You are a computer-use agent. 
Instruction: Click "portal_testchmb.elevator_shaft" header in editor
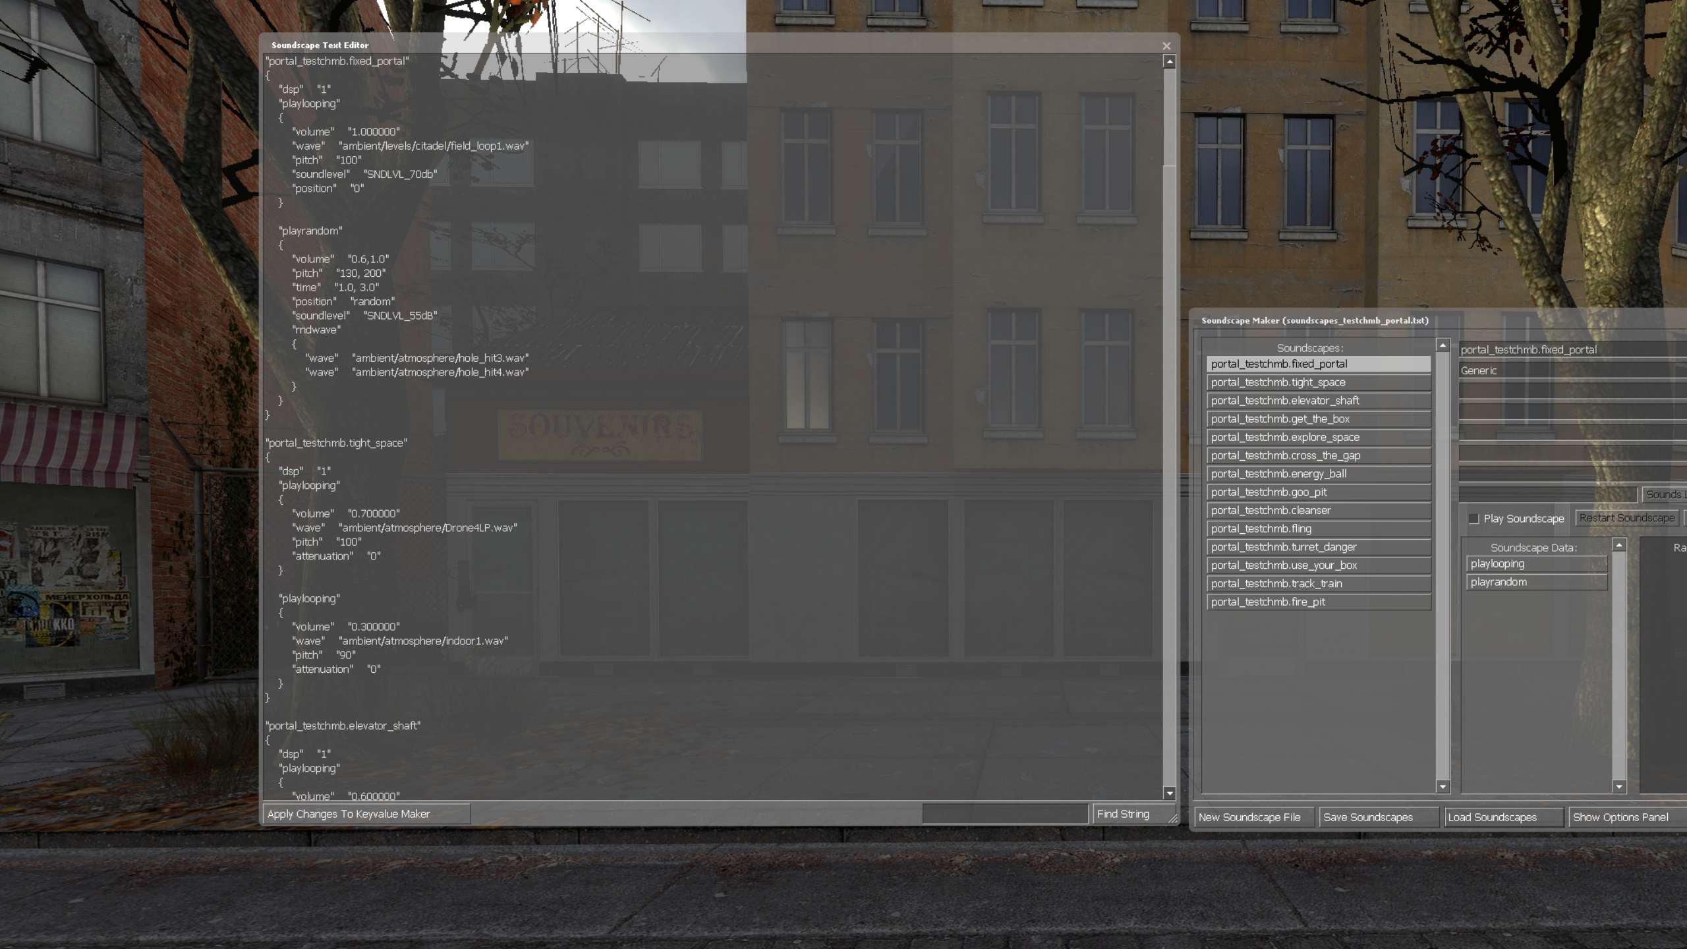click(x=343, y=726)
